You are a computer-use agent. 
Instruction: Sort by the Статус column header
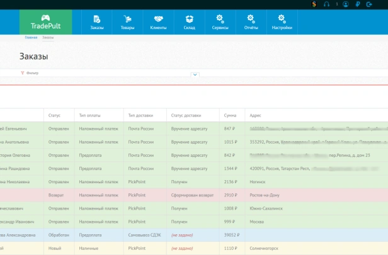(x=54, y=115)
